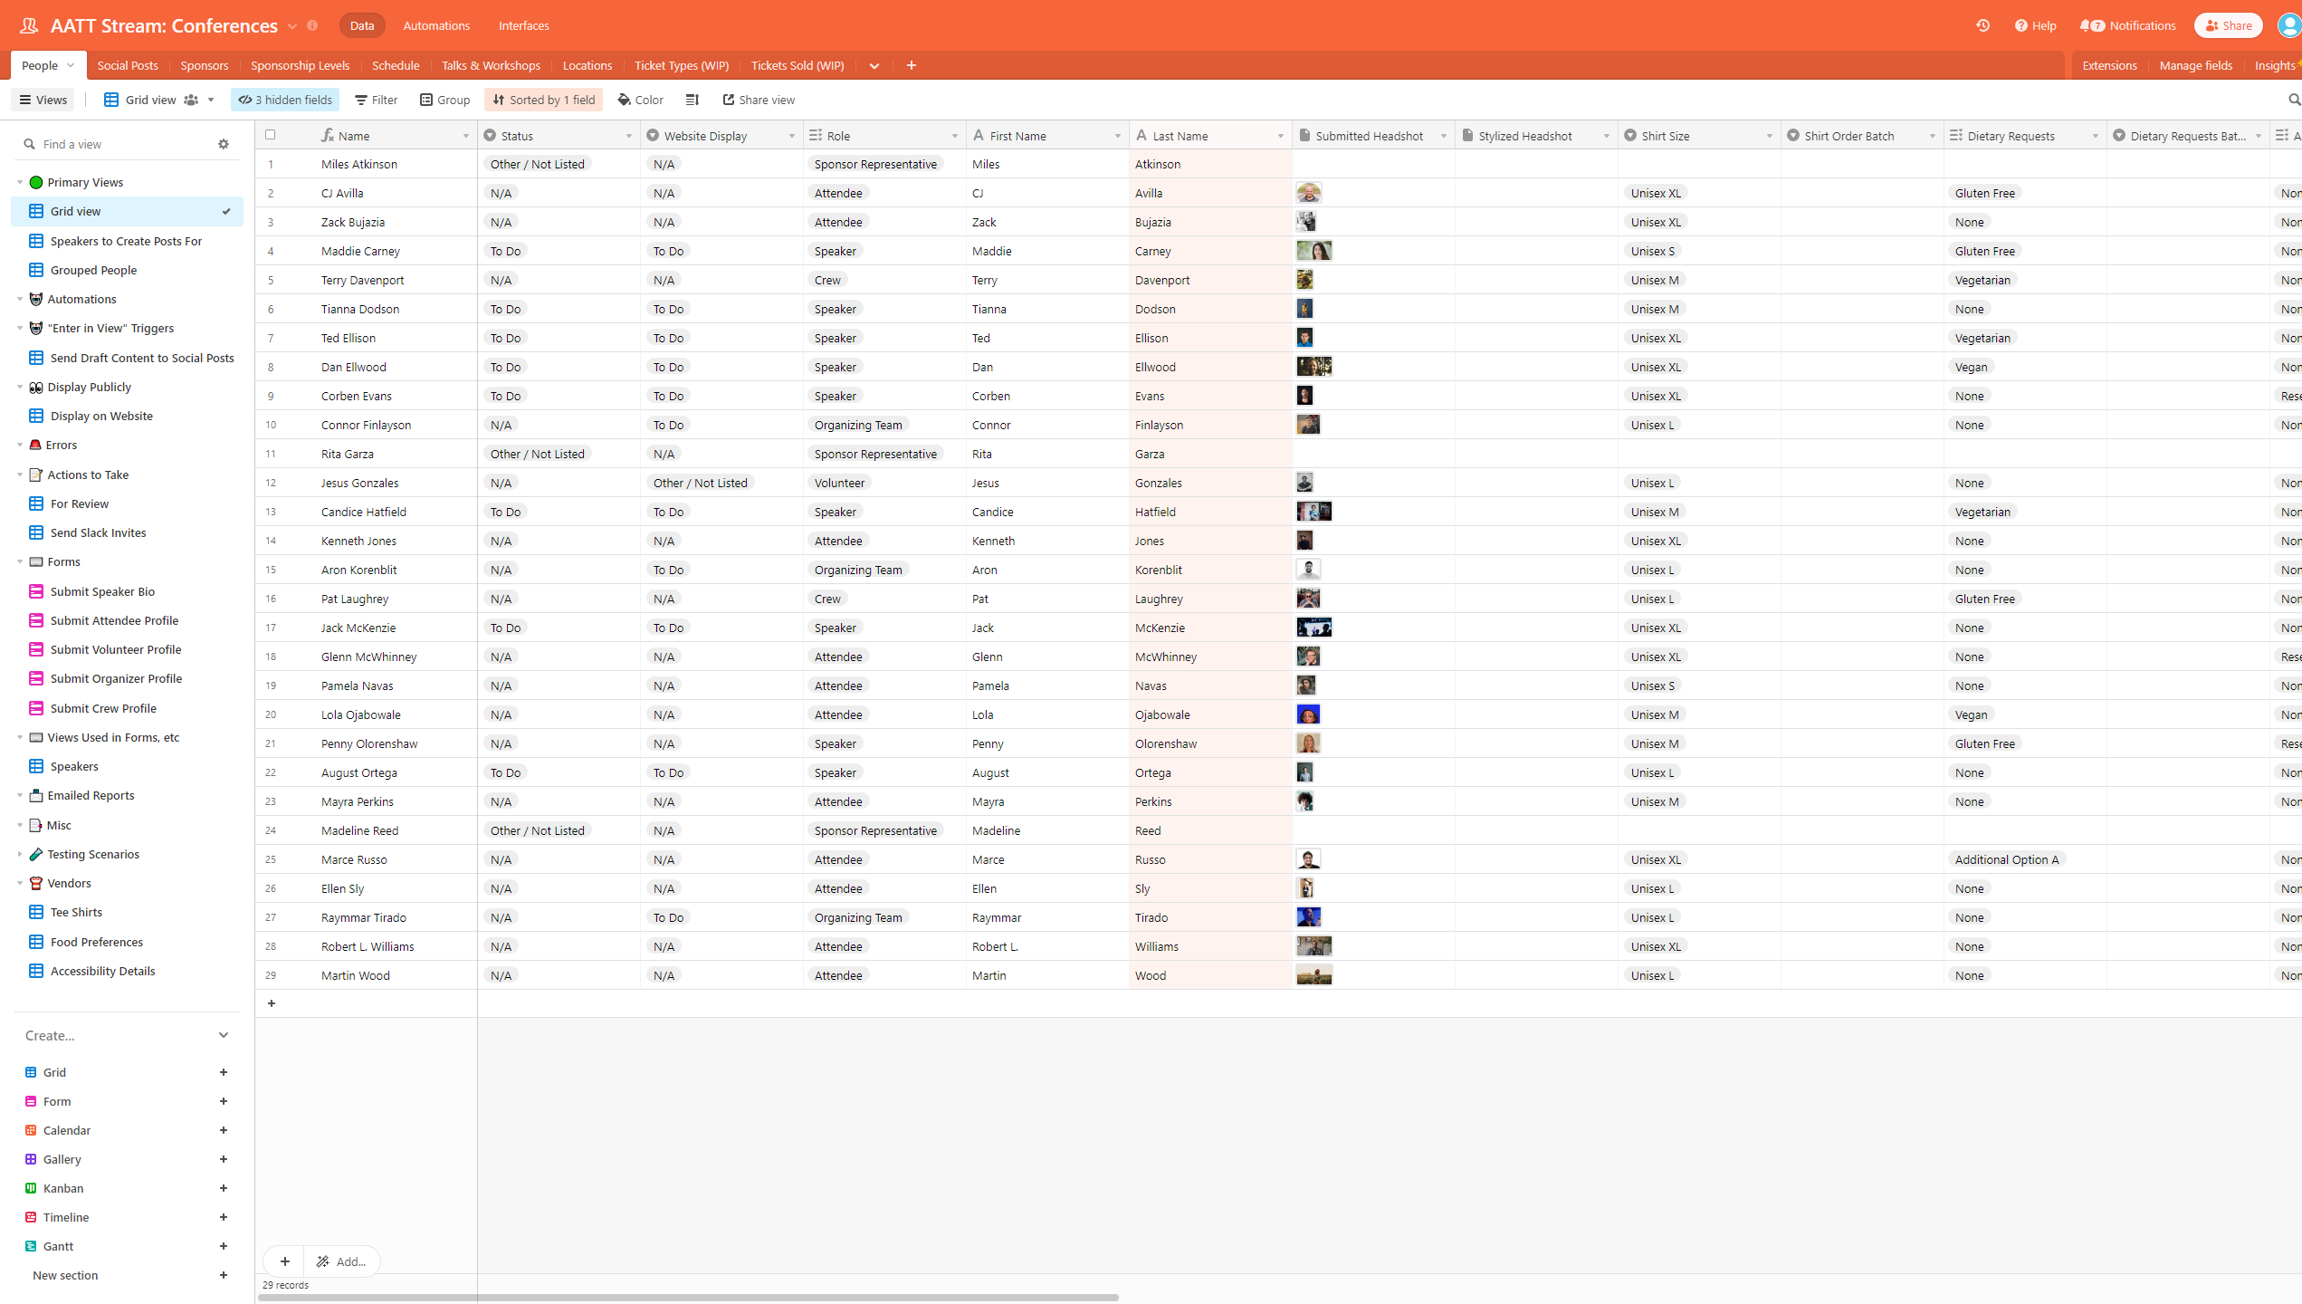Click the Share button
The width and height of the screenshot is (2302, 1304).
tap(2228, 25)
